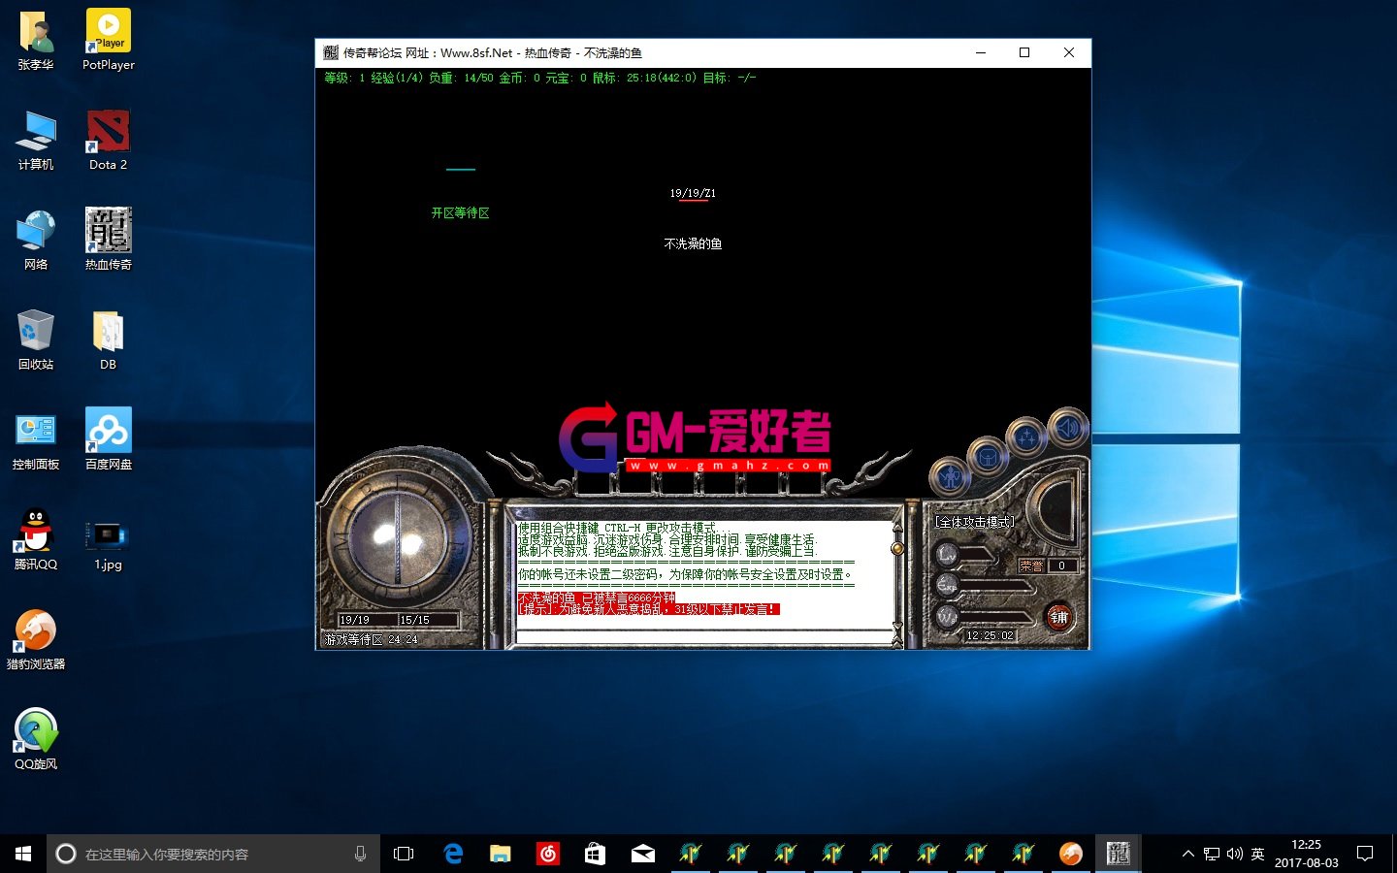The height and width of the screenshot is (873, 1397).
Task: Select the 回收站 recycle bin icon
Action: [x=36, y=340]
